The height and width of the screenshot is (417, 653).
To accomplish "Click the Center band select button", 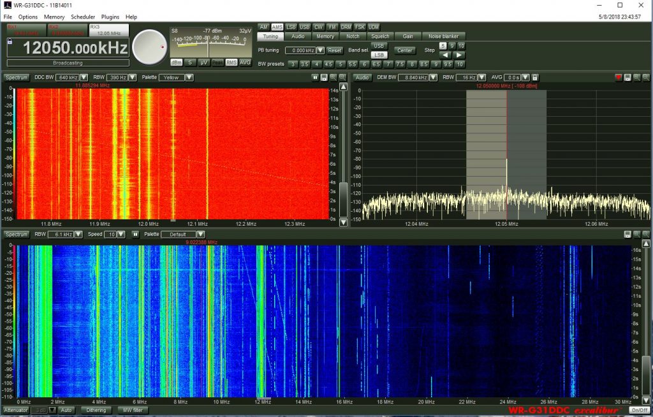I will click(404, 50).
